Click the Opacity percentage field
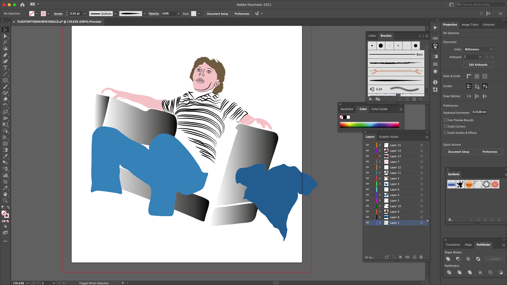The height and width of the screenshot is (285, 507). (168, 13)
